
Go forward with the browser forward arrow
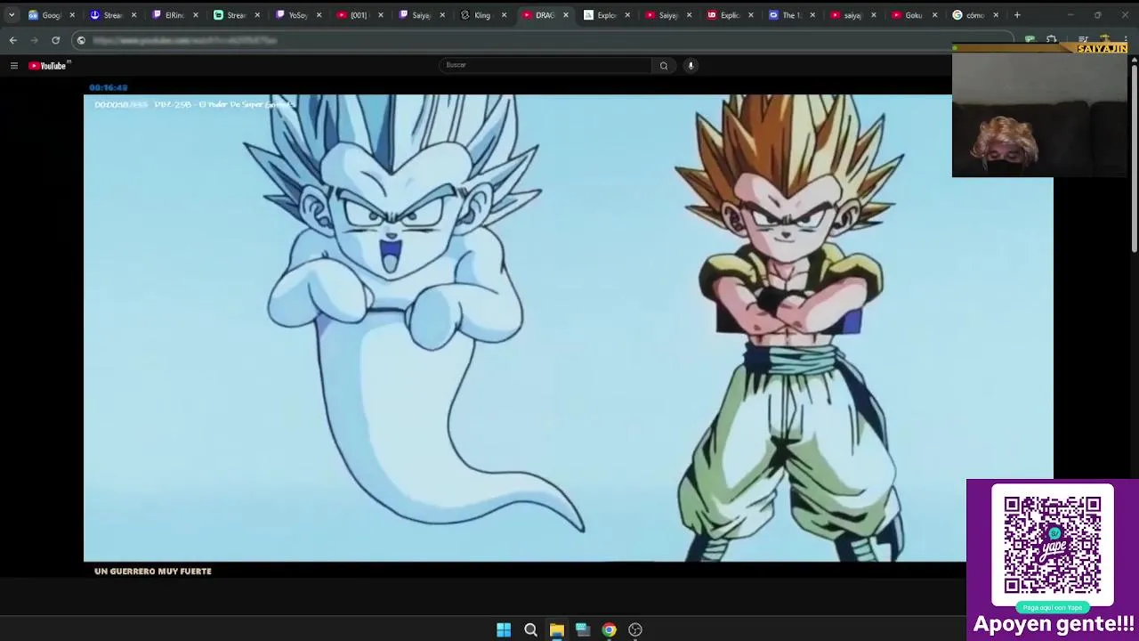tap(34, 40)
